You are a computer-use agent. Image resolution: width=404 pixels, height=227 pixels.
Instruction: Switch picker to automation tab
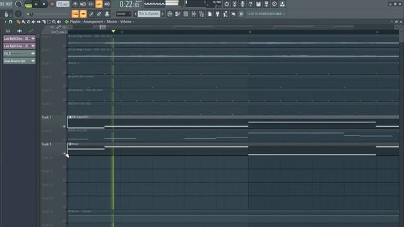tap(31, 31)
